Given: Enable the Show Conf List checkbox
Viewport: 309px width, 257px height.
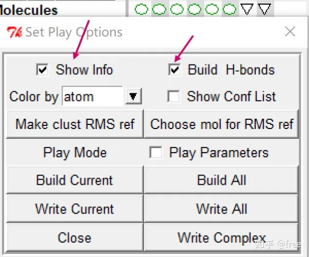Looking at the screenshot, I should 174,96.
